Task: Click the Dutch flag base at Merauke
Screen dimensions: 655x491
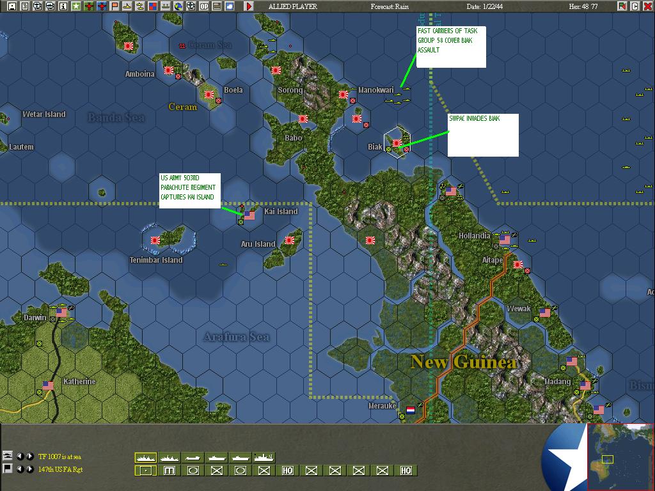Action: click(x=411, y=410)
